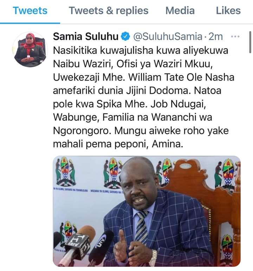Open the attached press conference photo
This screenshot has height=271, width=253.
[147, 211]
